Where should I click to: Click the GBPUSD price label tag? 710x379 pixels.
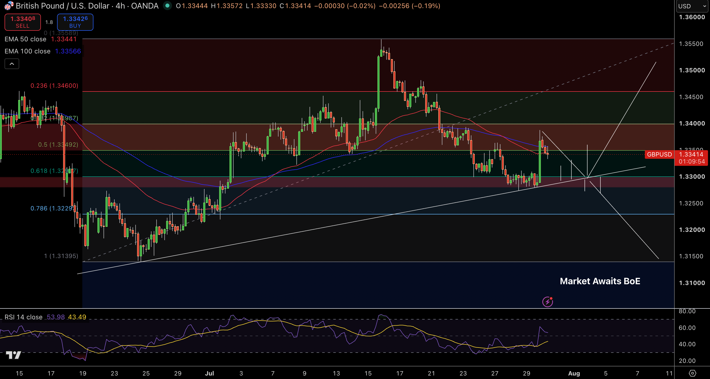(659, 154)
